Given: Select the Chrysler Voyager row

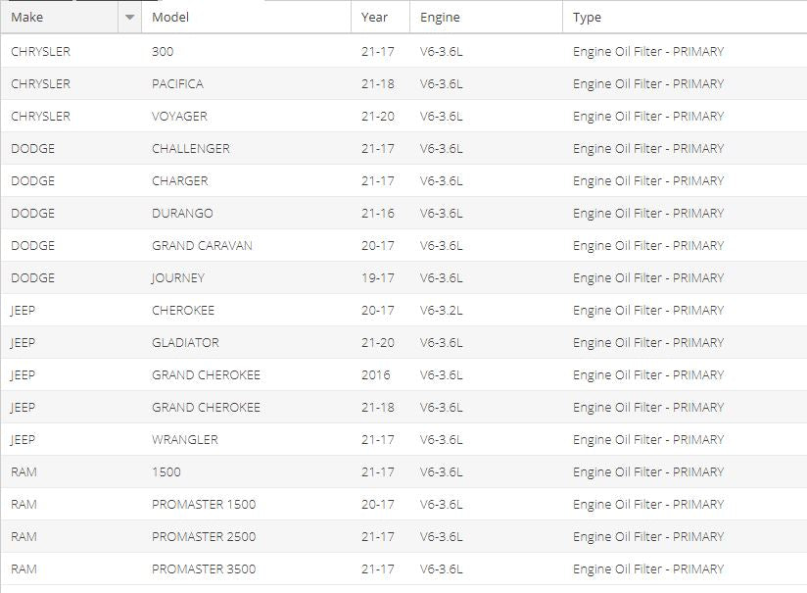Looking at the screenshot, I should (403, 117).
